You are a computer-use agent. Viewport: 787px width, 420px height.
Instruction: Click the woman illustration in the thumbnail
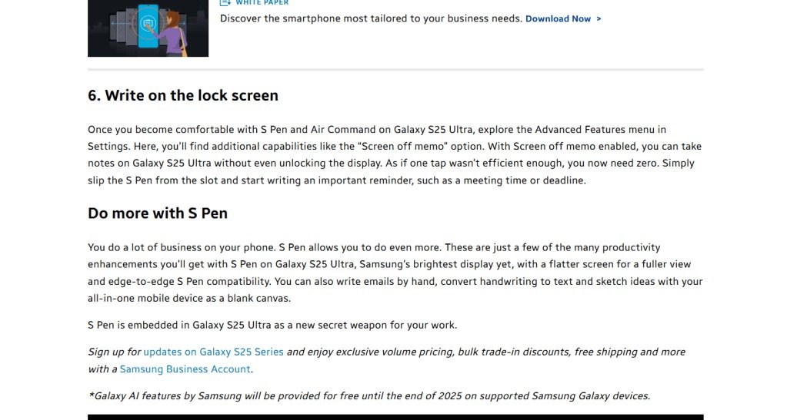pyautogui.click(x=174, y=32)
